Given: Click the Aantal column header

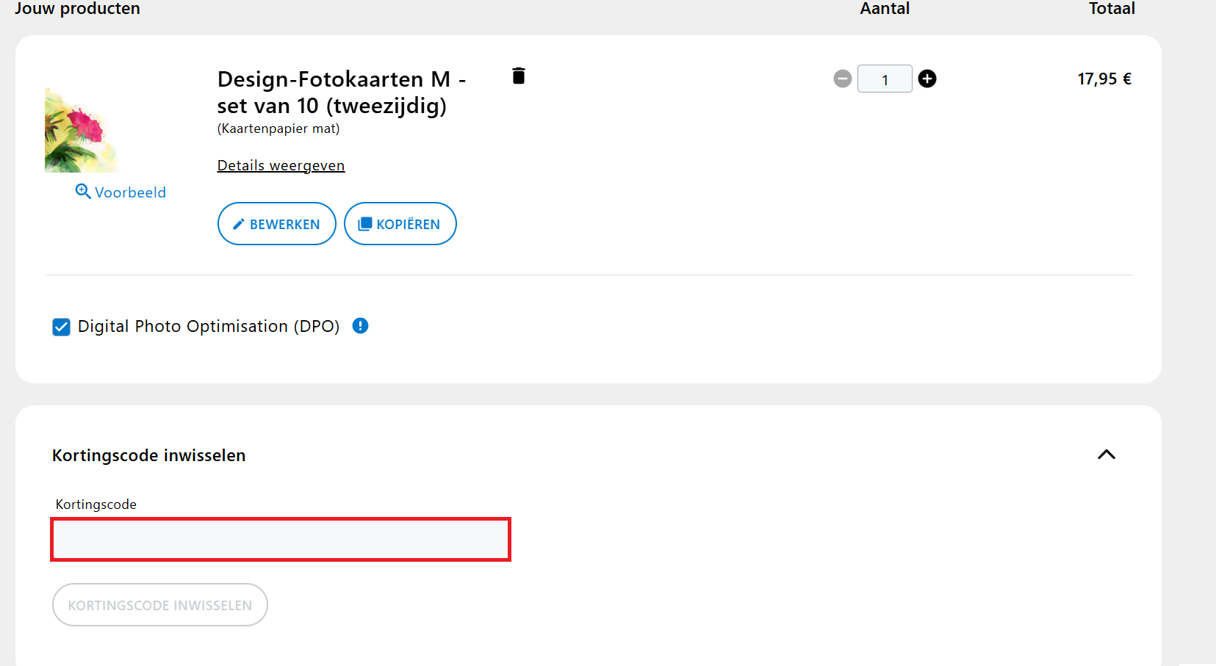Looking at the screenshot, I should [x=884, y=9].
